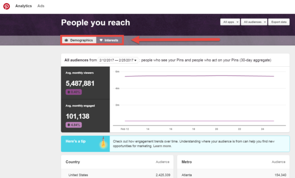Select the Avg. monthly engaged panel
This screenshot has width=295, height=178.
click(x=86, y=116)
